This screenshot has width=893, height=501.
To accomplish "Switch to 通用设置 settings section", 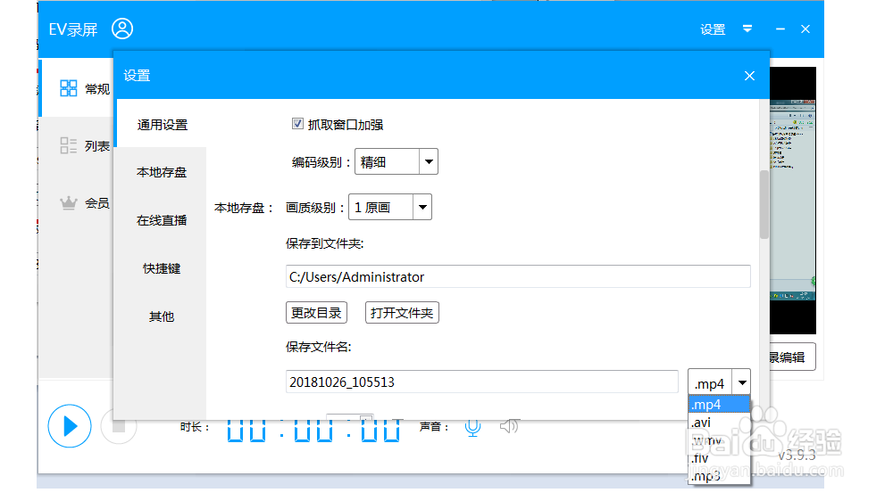I will tap(162, 125).
